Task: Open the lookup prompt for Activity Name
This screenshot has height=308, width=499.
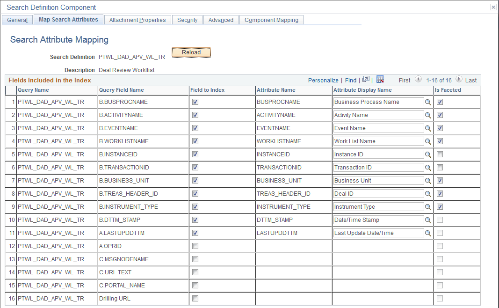Action: pos(428,115)
